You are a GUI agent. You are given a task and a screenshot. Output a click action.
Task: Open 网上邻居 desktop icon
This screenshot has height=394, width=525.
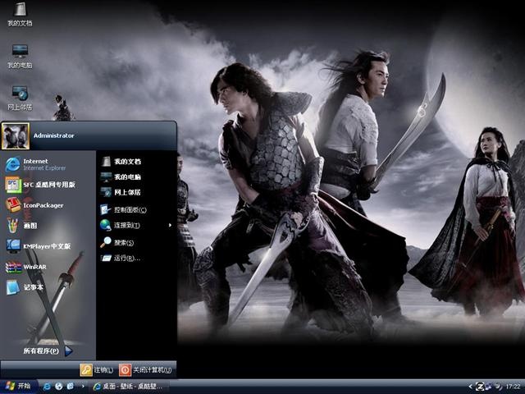(x=20, y=98)
